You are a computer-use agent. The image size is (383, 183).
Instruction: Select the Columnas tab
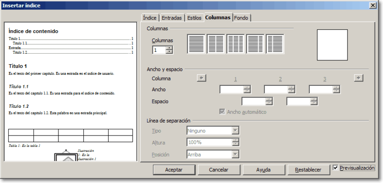tap(218, 18)
